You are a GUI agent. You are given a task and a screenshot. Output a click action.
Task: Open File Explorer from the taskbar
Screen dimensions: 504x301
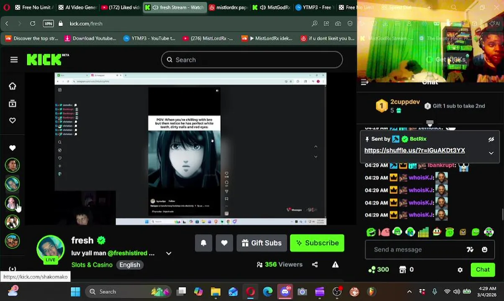click(x=215, y=291)
